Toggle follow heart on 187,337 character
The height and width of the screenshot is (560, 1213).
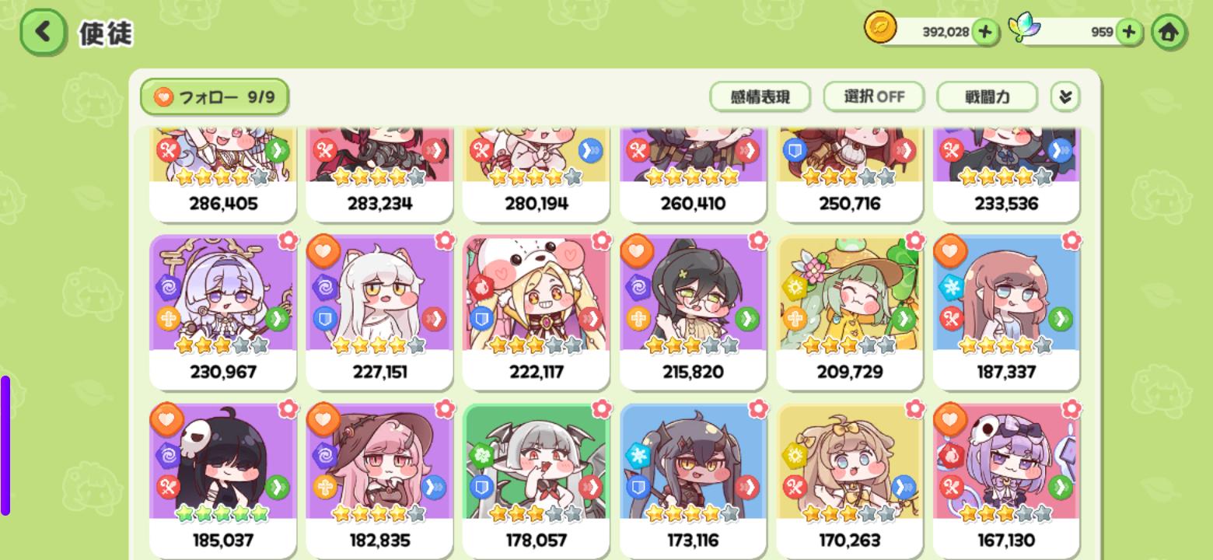point(950,252)
